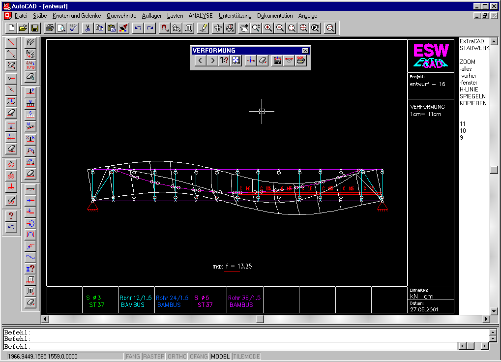
Task: Click the drawing area's right scroll arrow
Action: (x=486, y=319)
